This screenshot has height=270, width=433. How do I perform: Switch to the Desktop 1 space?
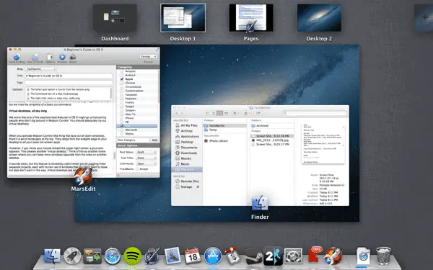[x=183, y=17]
